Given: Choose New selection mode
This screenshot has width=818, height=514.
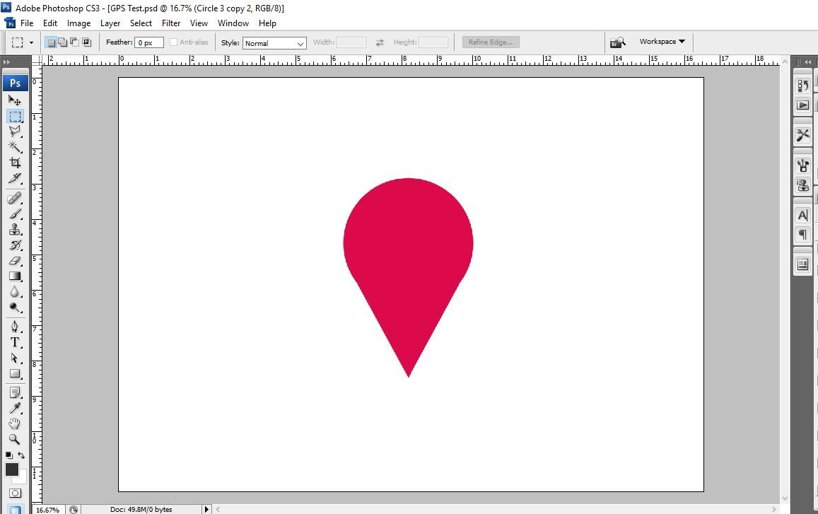Looking at the screenshot, I should 51,42.
